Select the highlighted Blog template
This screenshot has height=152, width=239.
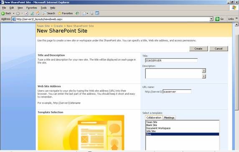click(x=183, y=134)
